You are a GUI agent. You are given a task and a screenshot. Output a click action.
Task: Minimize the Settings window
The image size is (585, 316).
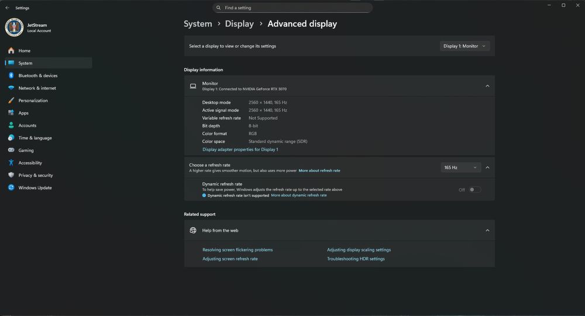click(x=549, y=5)
